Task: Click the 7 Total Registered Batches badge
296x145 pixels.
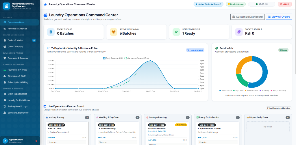Action: tap(279, 108)
